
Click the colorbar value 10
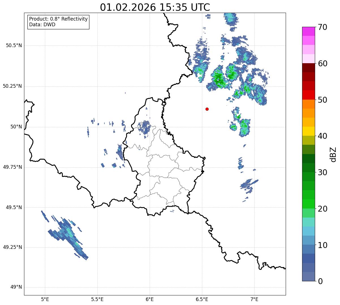pos(323,245)
